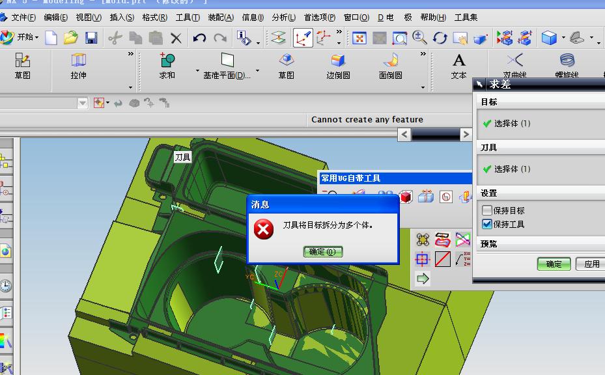This screenshot has width=605, height=375.
Task: Select the 螺旋线 helix tool
Action: (567, 66)
